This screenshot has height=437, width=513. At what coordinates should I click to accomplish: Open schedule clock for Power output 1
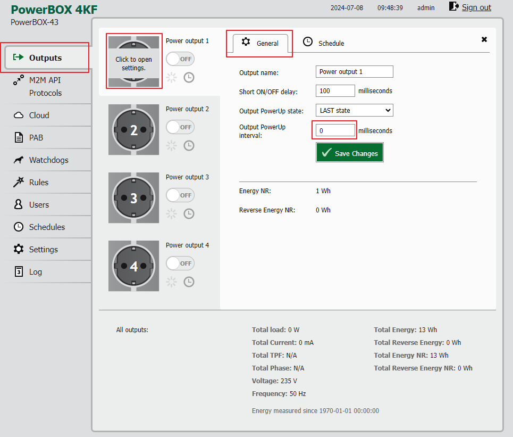tap(189, 78)
